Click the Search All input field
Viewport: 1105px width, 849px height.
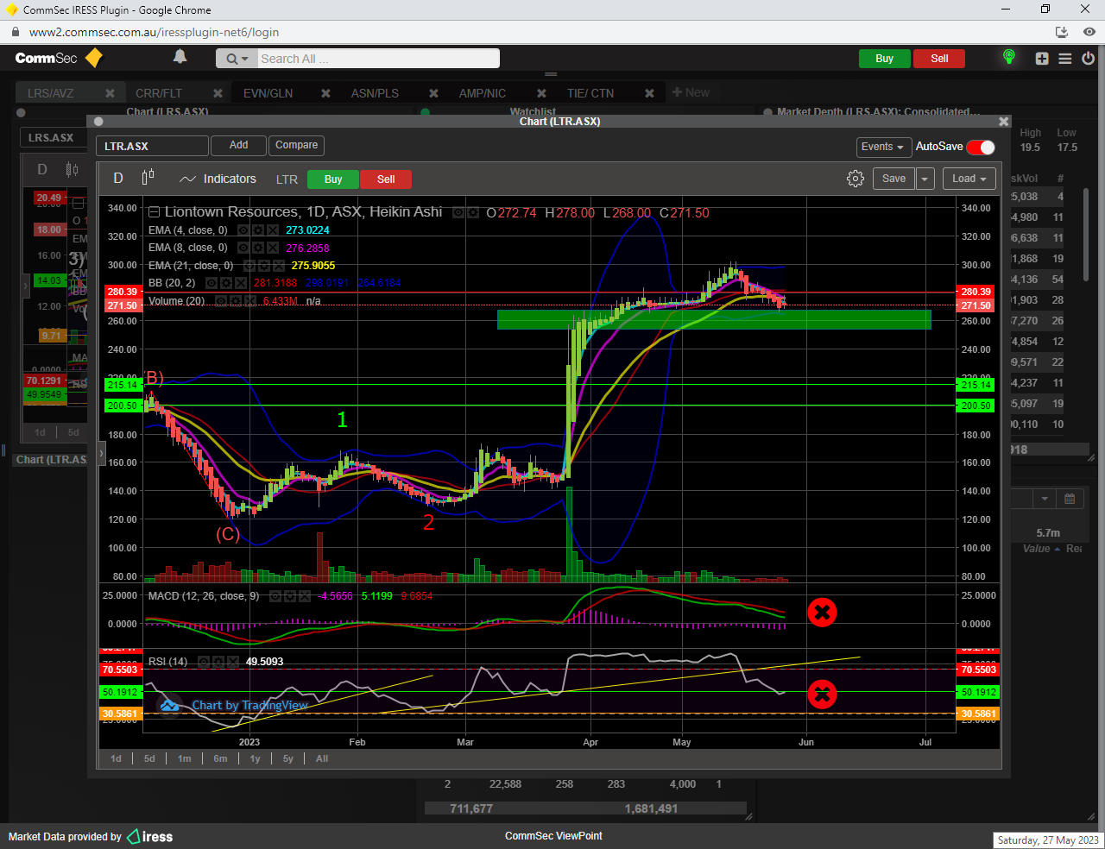[x=376, y=59]
